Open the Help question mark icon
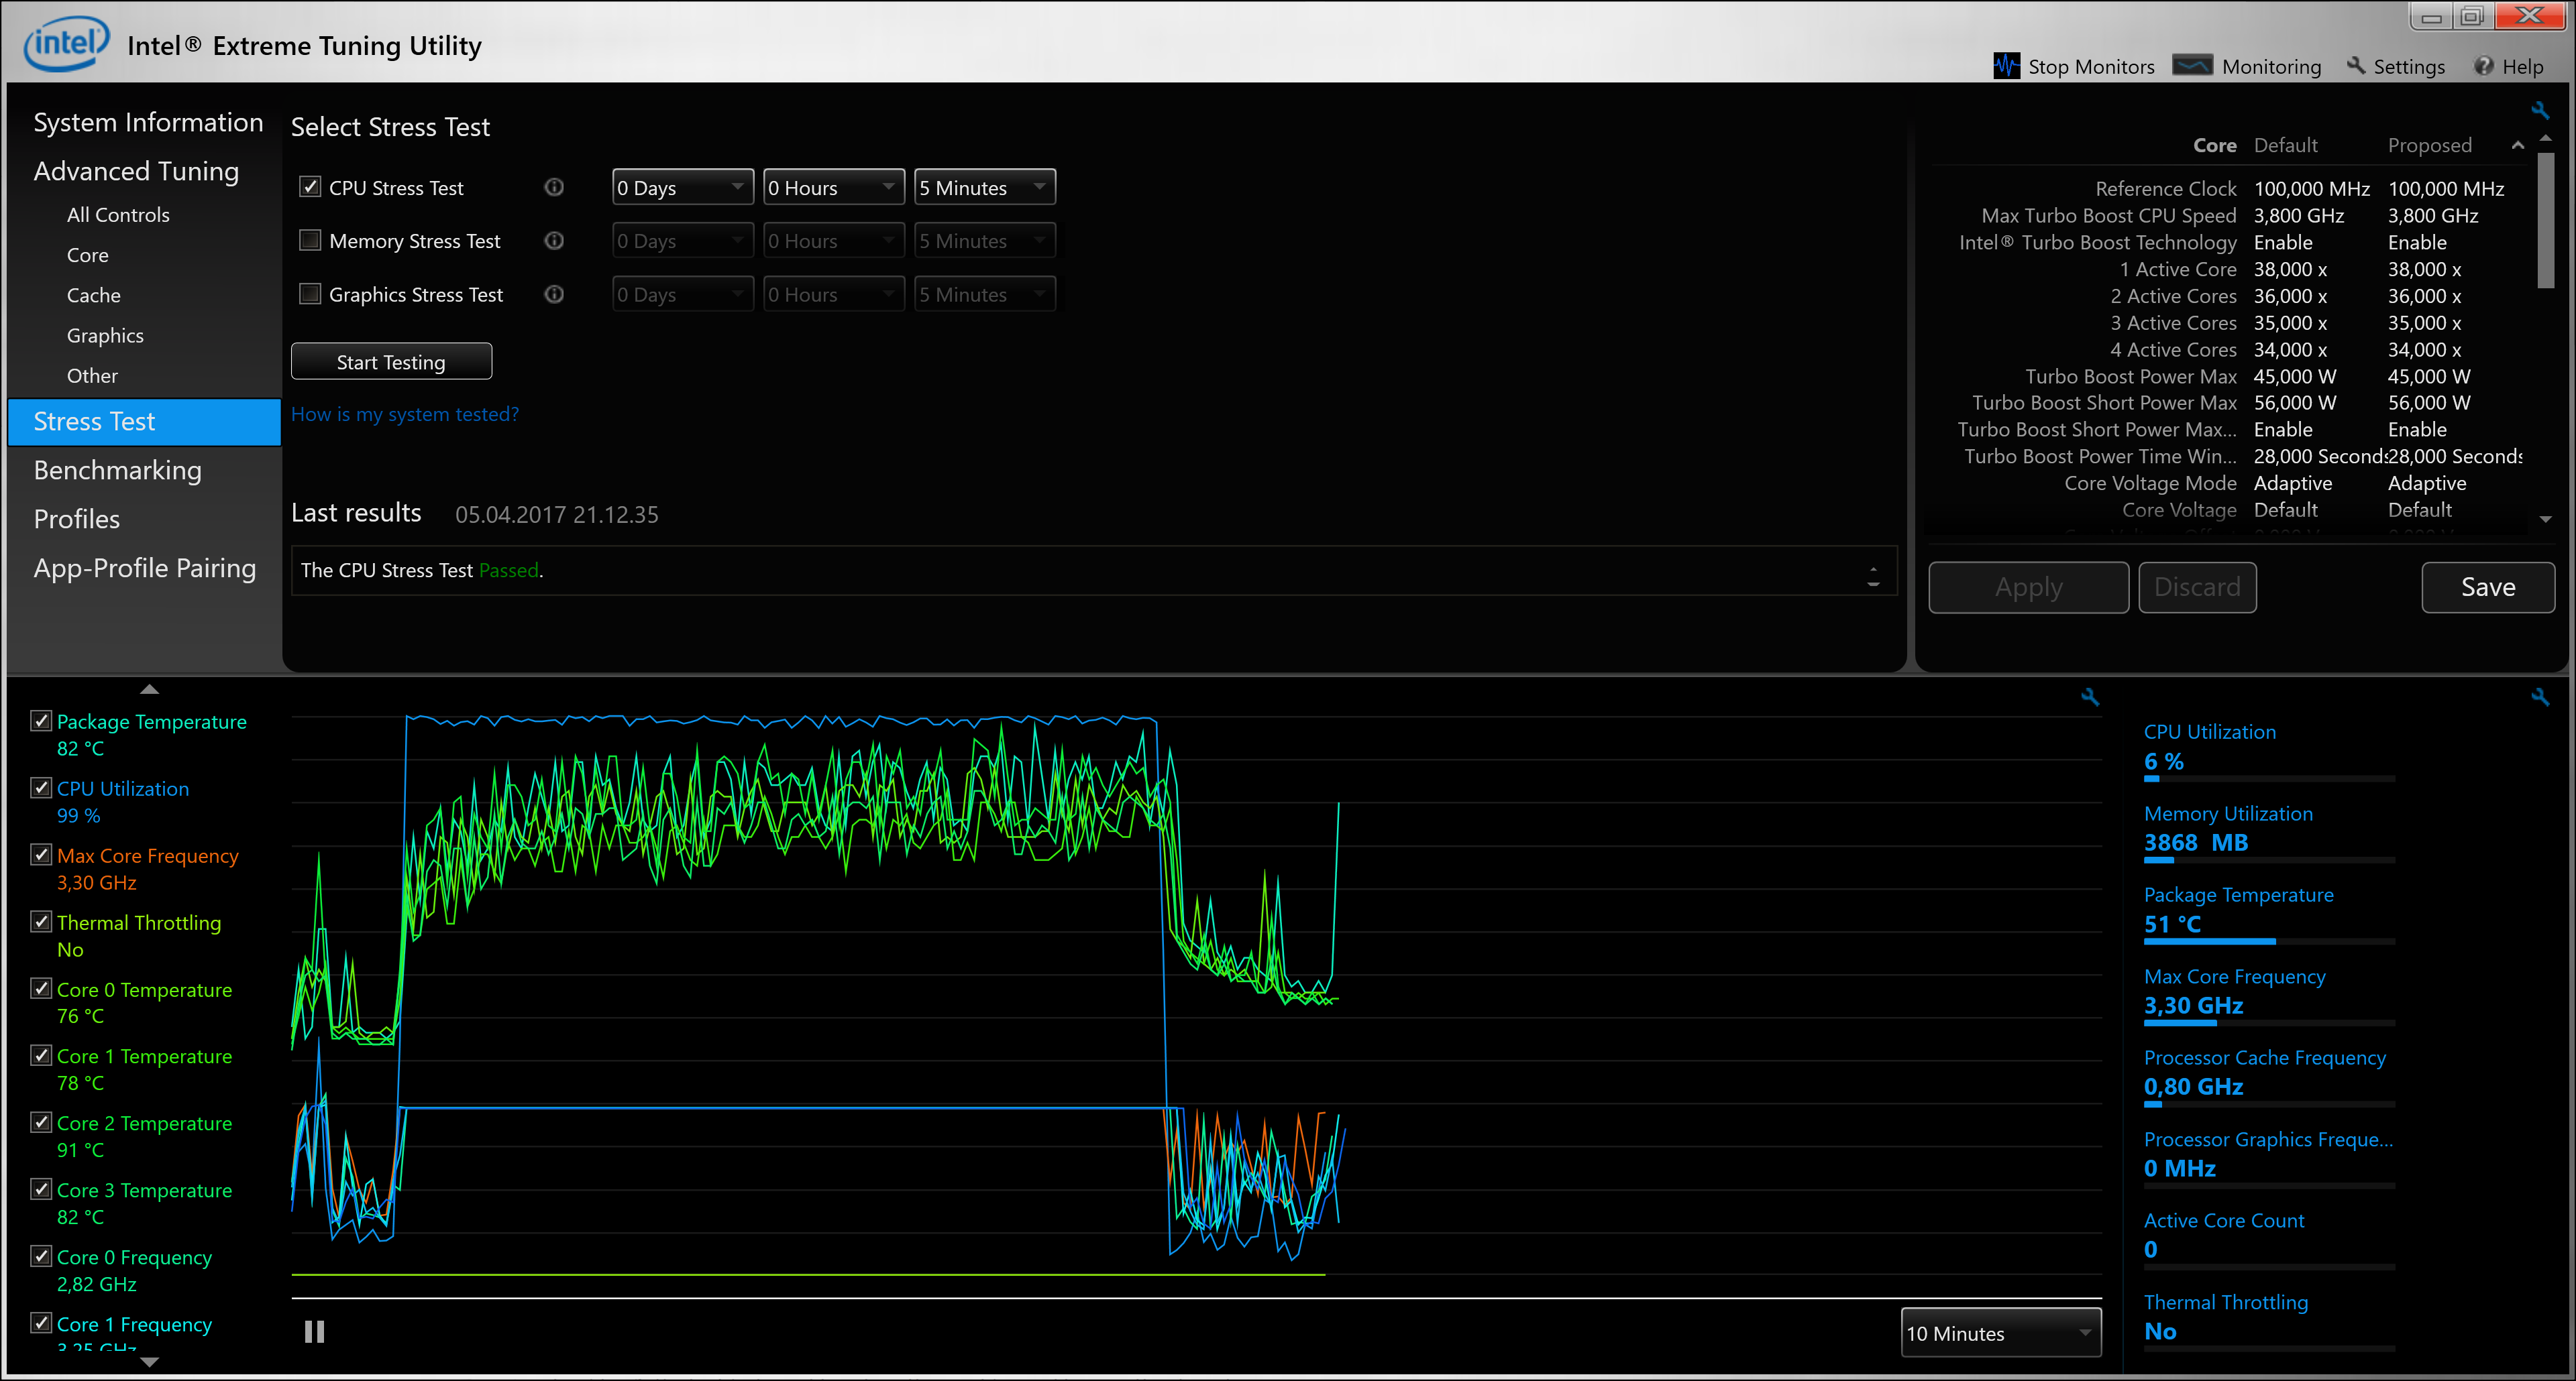The width and height of the screenshot is (2576, 1381). pyautogui.click(x=2484, y=66)
